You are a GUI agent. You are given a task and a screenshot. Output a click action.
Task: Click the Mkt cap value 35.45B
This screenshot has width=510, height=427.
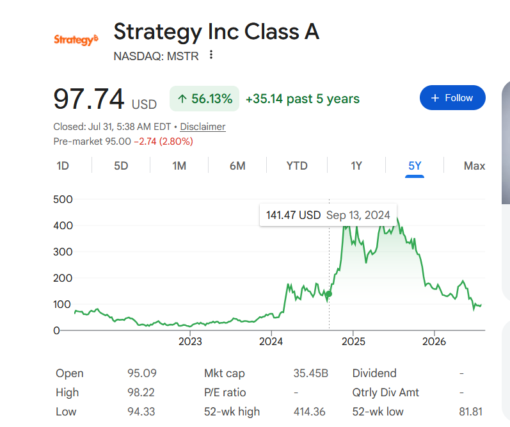[310, 373]
